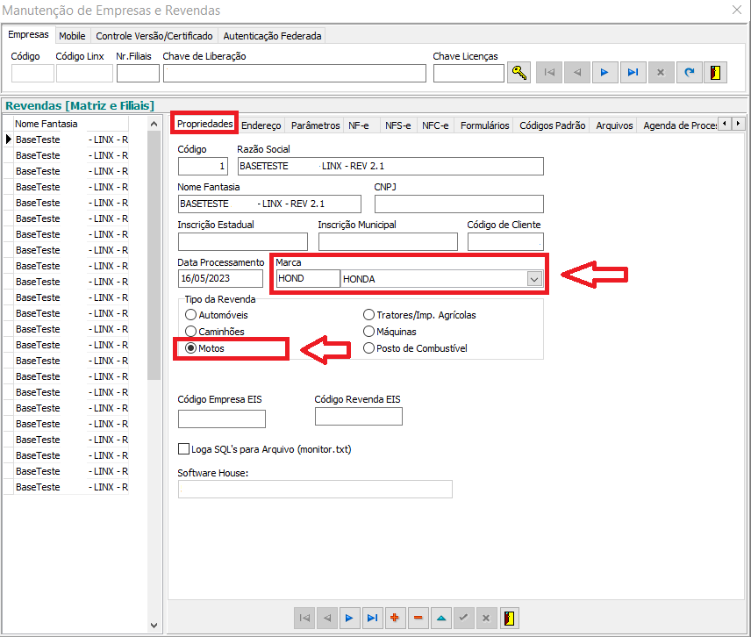Image resolution: width=751 pixels, height=637 pixels.
Task: Switch to the Empresas tab
Action: 28,34
